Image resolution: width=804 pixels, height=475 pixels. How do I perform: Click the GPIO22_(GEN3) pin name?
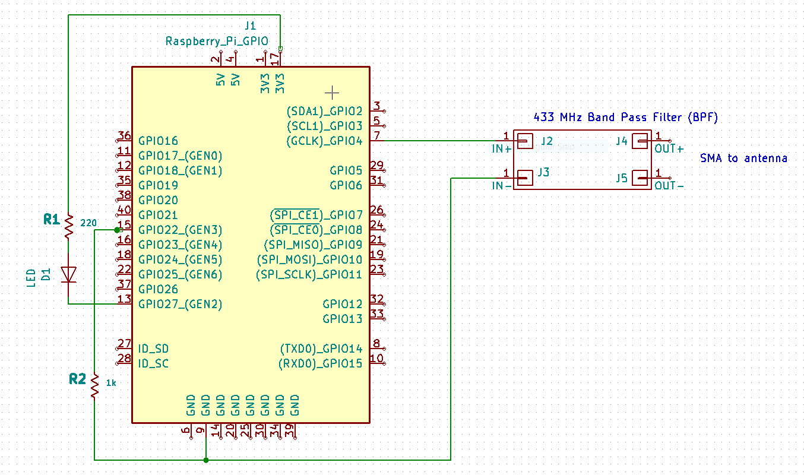pyautogui.click(x=181, y=230)
